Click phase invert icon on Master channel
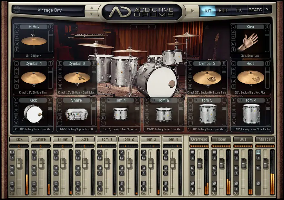This screenshot has height=200, width=284. pyautogui.click(x=258, y=183)
